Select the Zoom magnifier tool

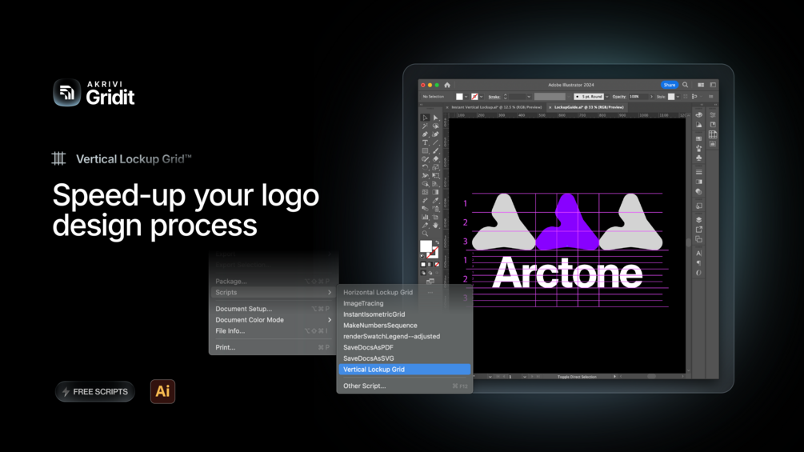[x=425, y=233]
